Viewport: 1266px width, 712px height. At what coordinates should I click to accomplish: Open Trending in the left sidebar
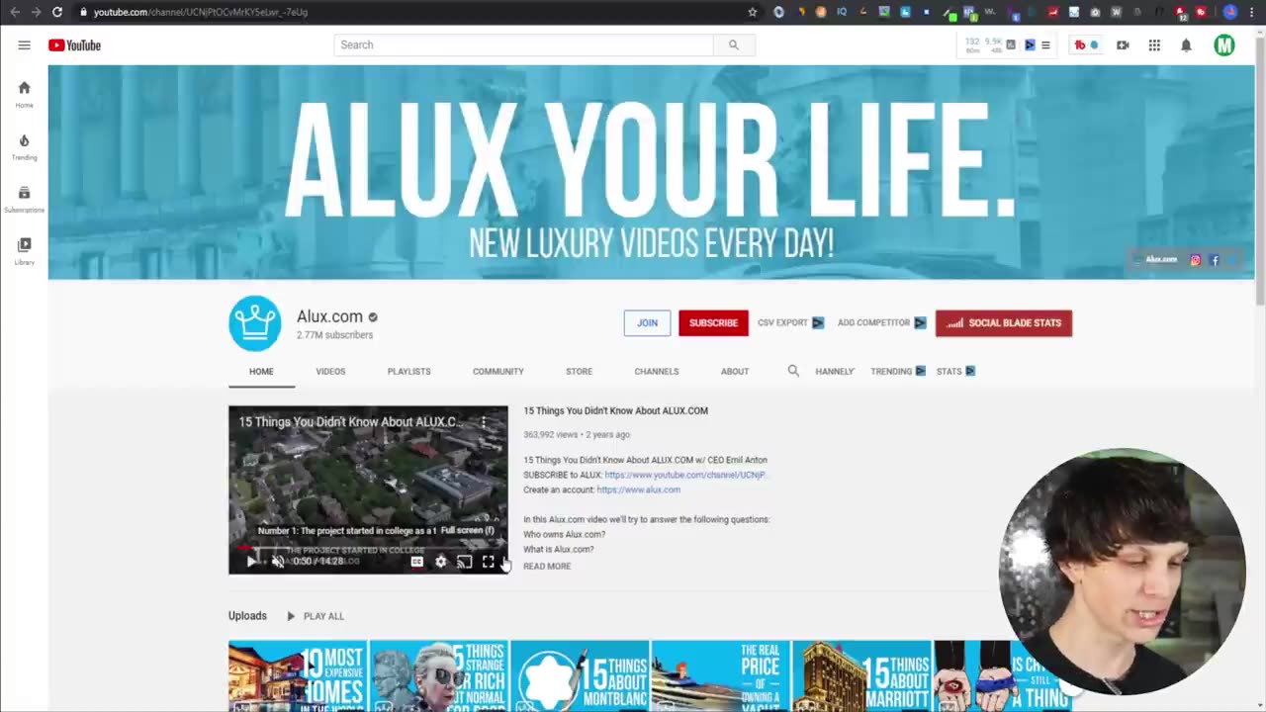pyautogui.click(x=24, y=146)
